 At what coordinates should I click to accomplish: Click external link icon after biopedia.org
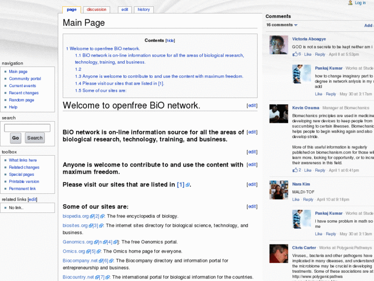coord(92,217)
